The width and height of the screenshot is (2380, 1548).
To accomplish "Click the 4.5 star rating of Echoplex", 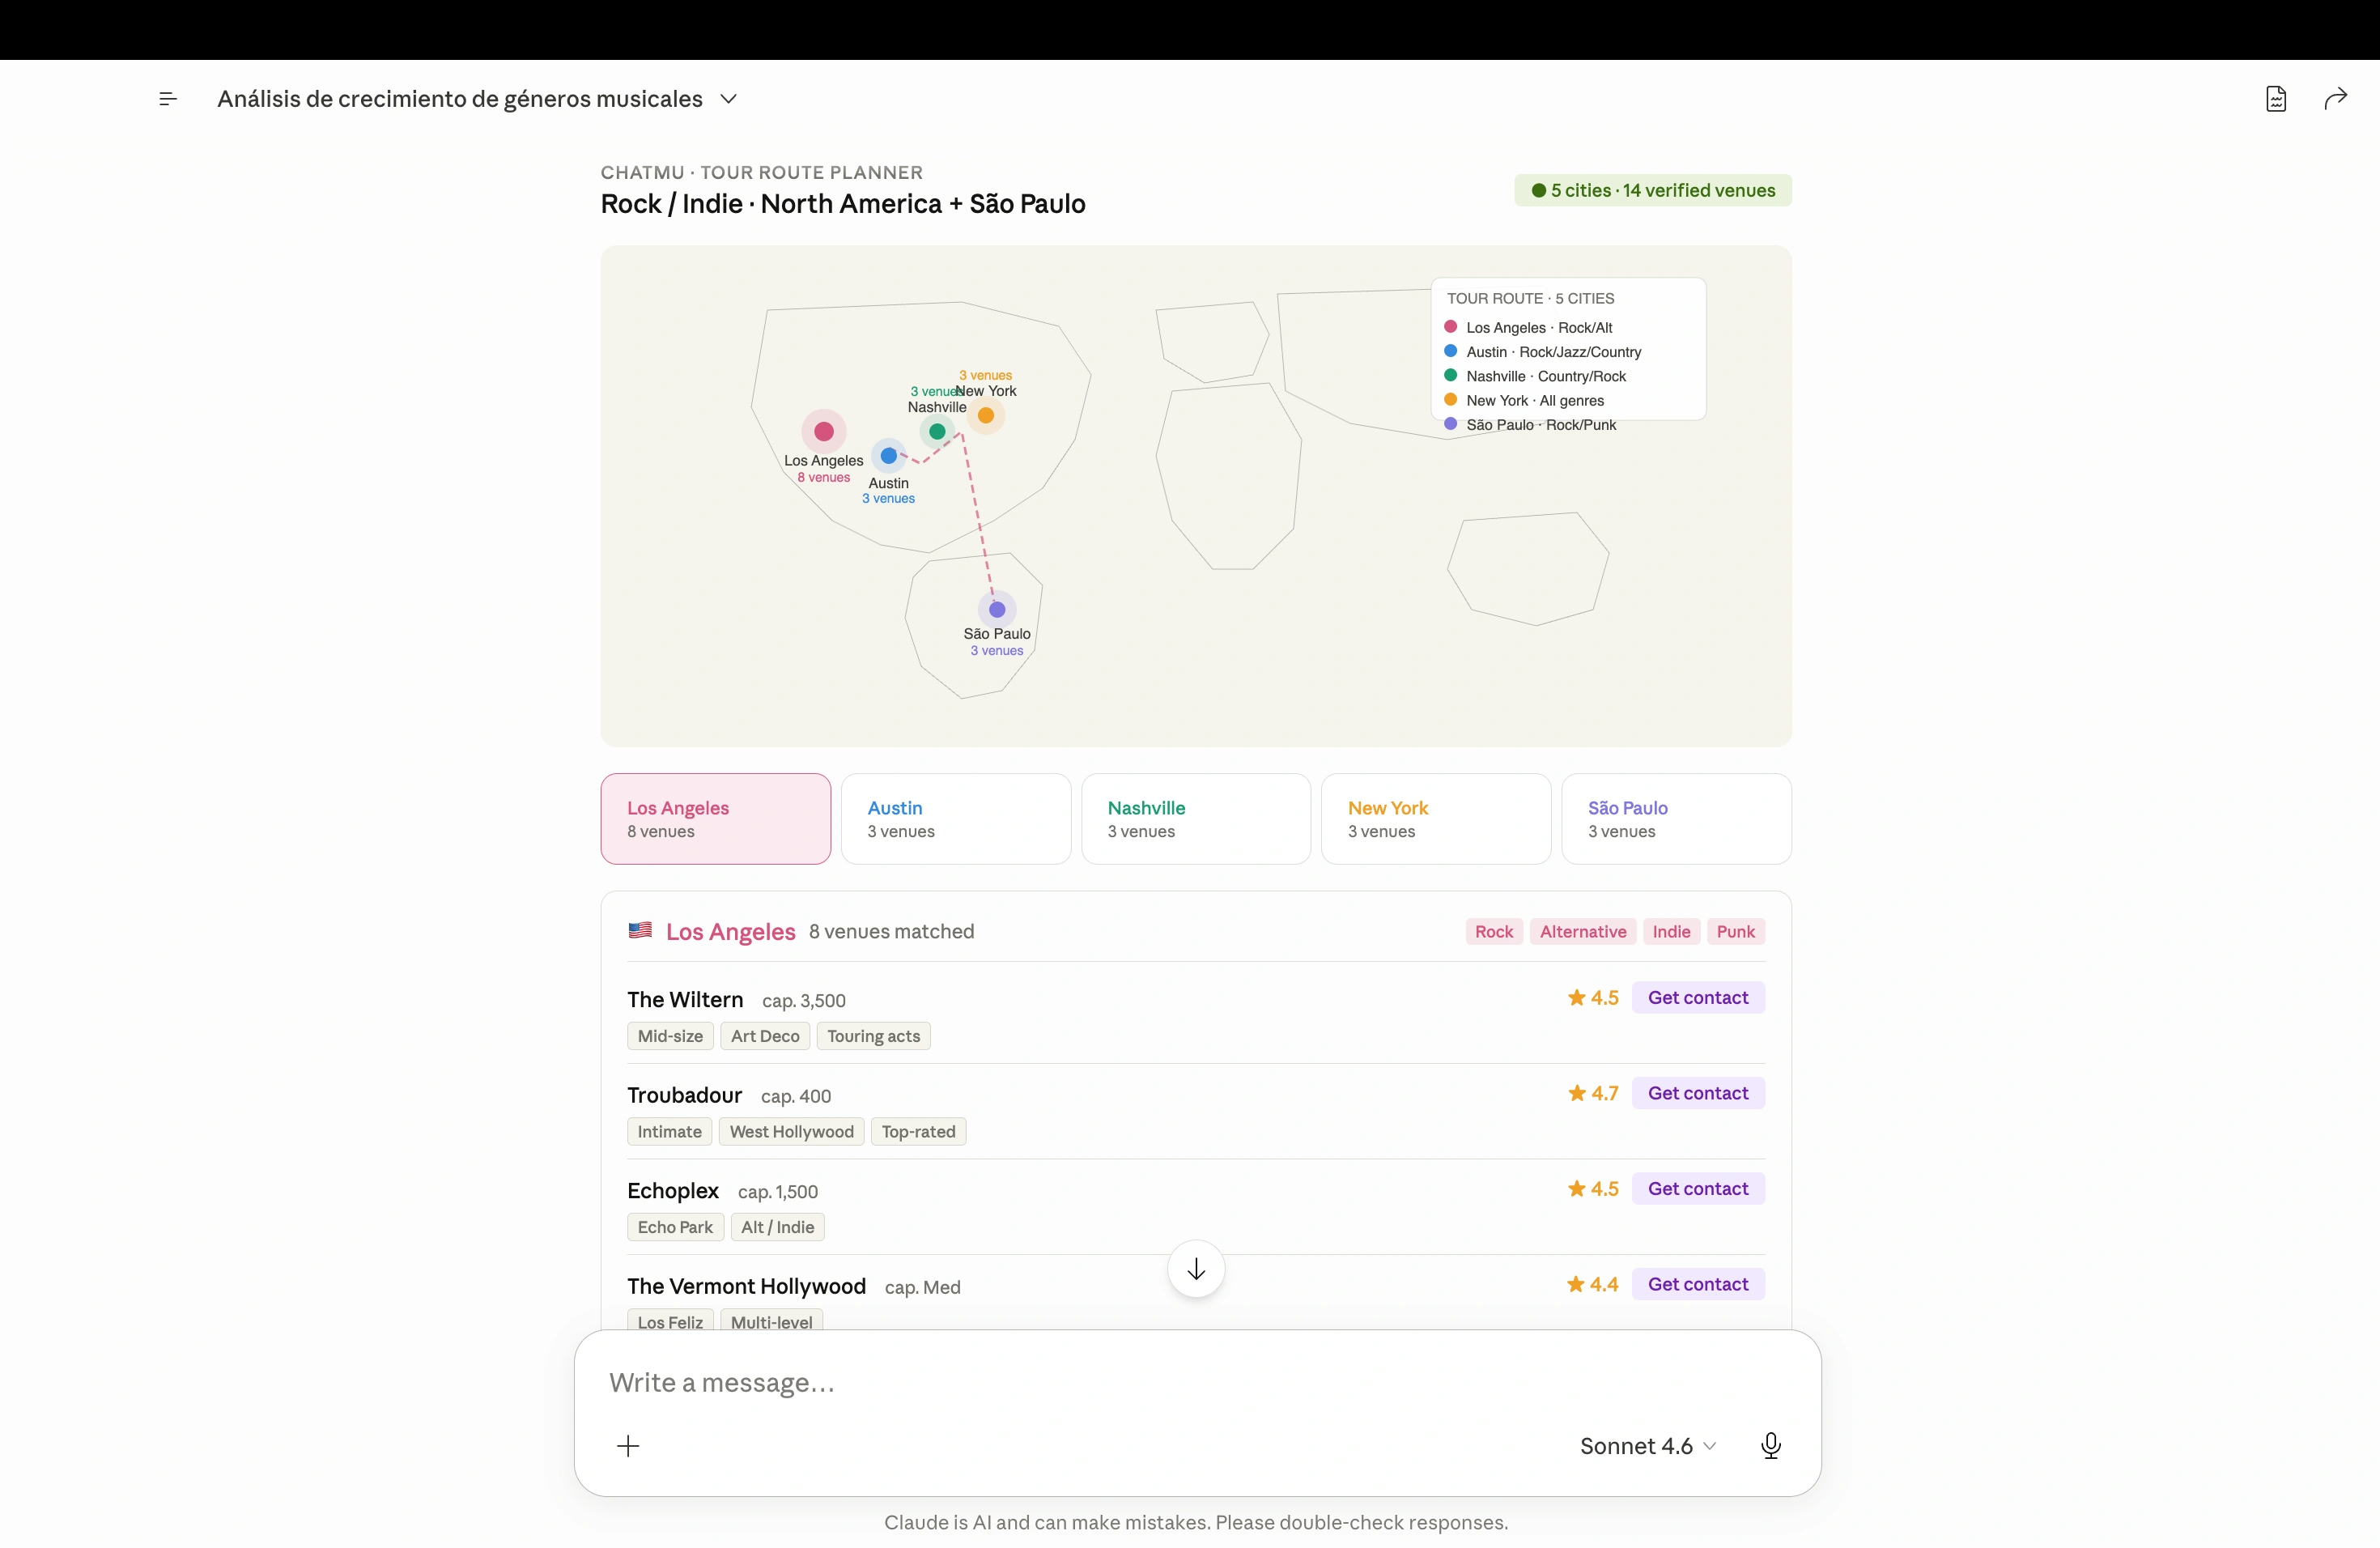I will 1593,1189.
